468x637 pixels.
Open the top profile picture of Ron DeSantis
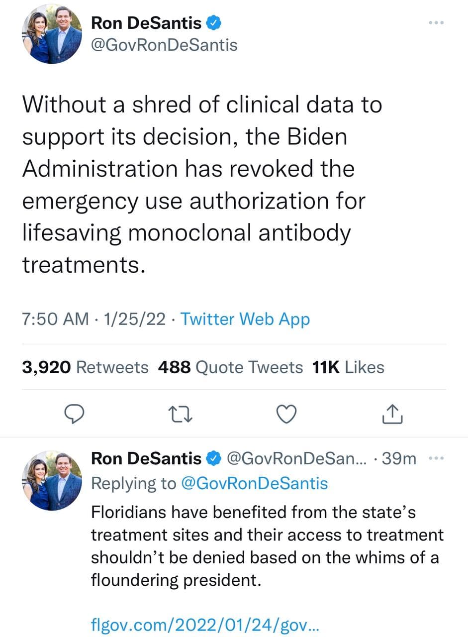[52, 34]
